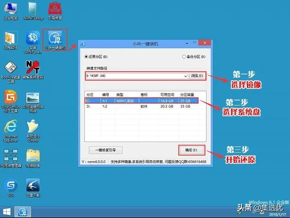Click the dialog's title bar app icon

(83, 44)
